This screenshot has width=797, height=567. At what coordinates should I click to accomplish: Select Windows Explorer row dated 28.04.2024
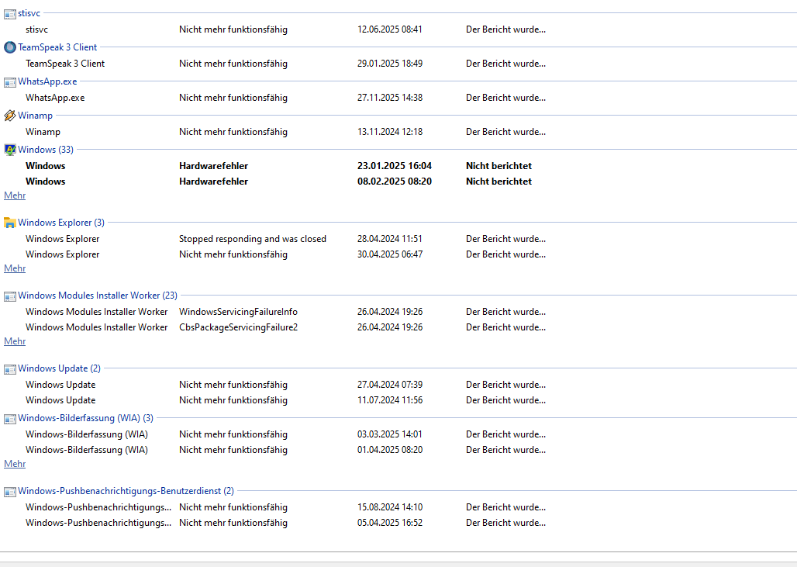(285, 239)
